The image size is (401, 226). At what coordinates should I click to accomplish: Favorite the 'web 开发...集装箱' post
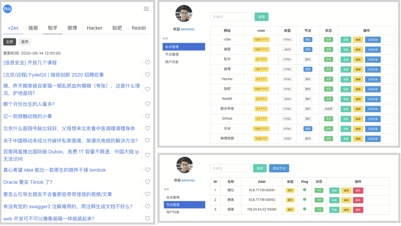point(147,218)
